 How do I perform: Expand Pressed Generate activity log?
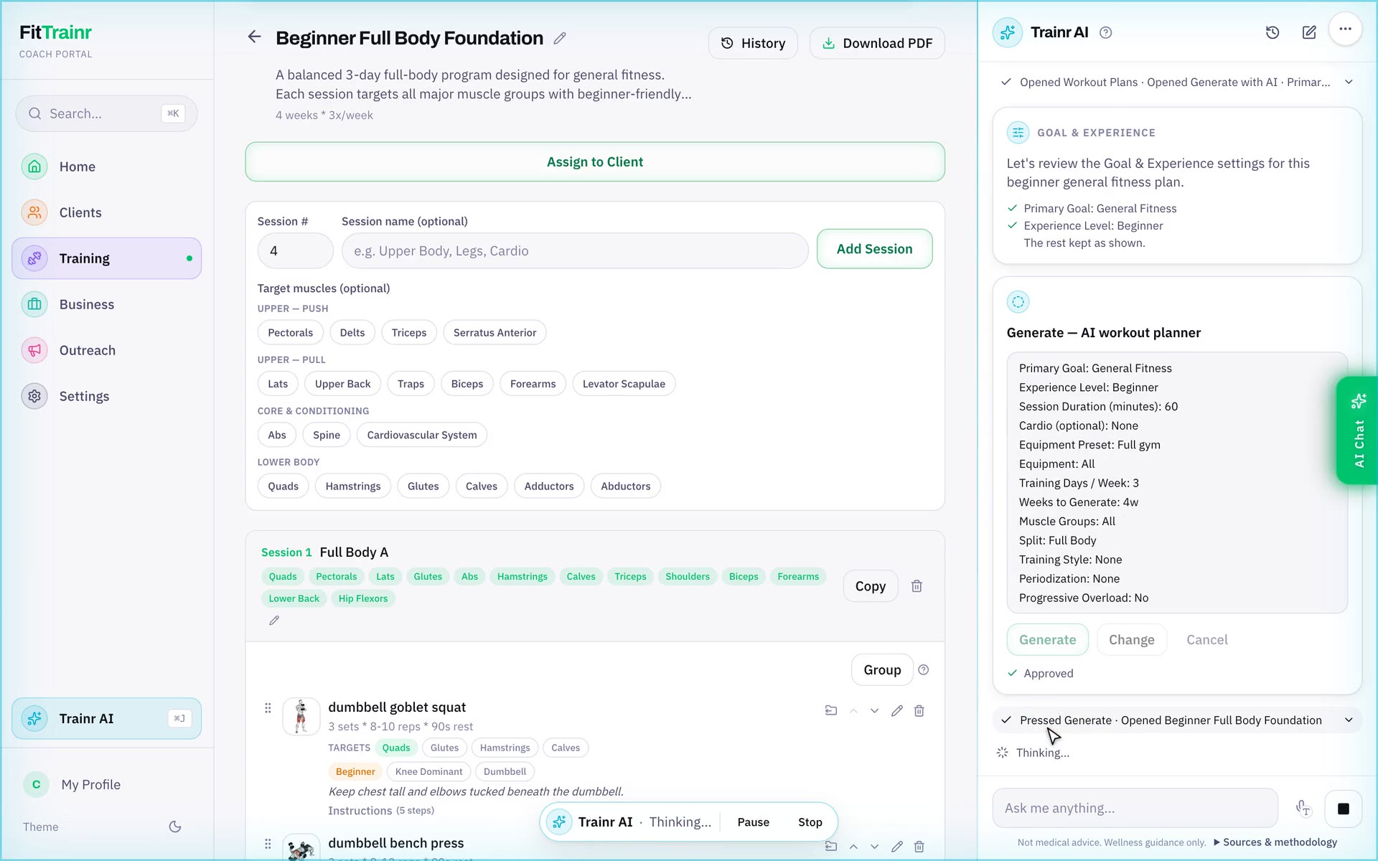pos(1177,720)
